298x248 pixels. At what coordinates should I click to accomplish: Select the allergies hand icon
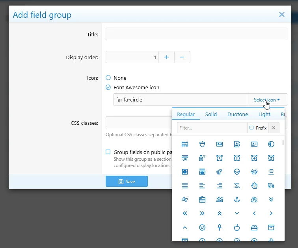(254, 186)
